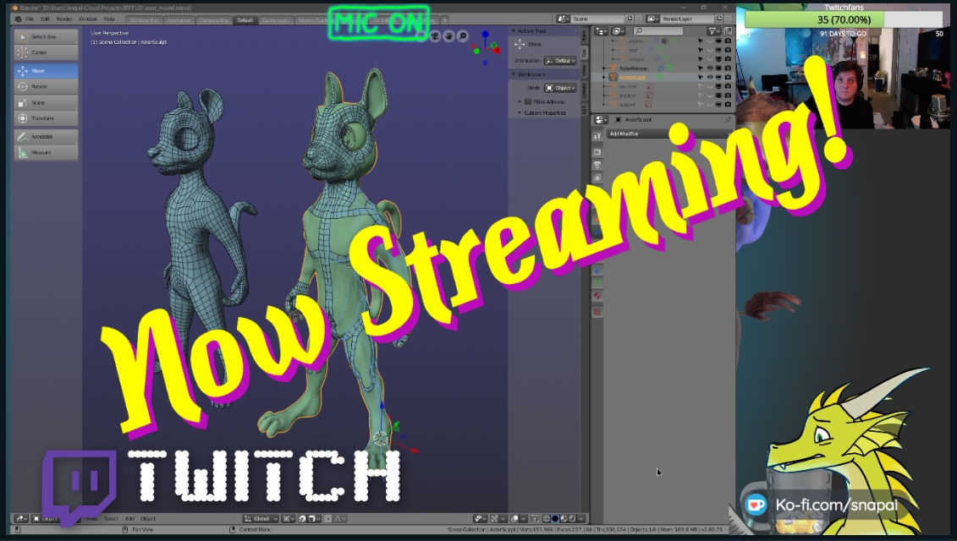Screen dimensions: 957x541
Task: Select the Transform tool
Action: pyautogui.click(x=46, y=118)
